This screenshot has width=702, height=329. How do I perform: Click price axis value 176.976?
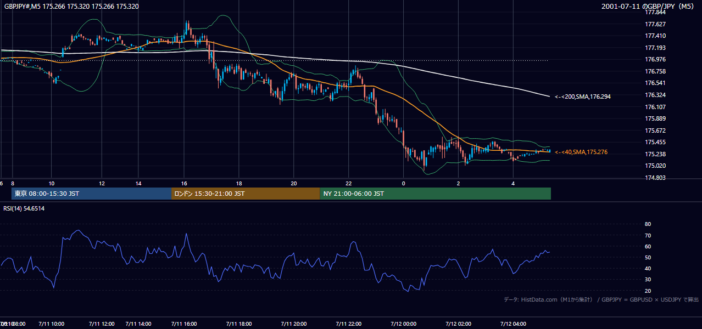point(656,59)
